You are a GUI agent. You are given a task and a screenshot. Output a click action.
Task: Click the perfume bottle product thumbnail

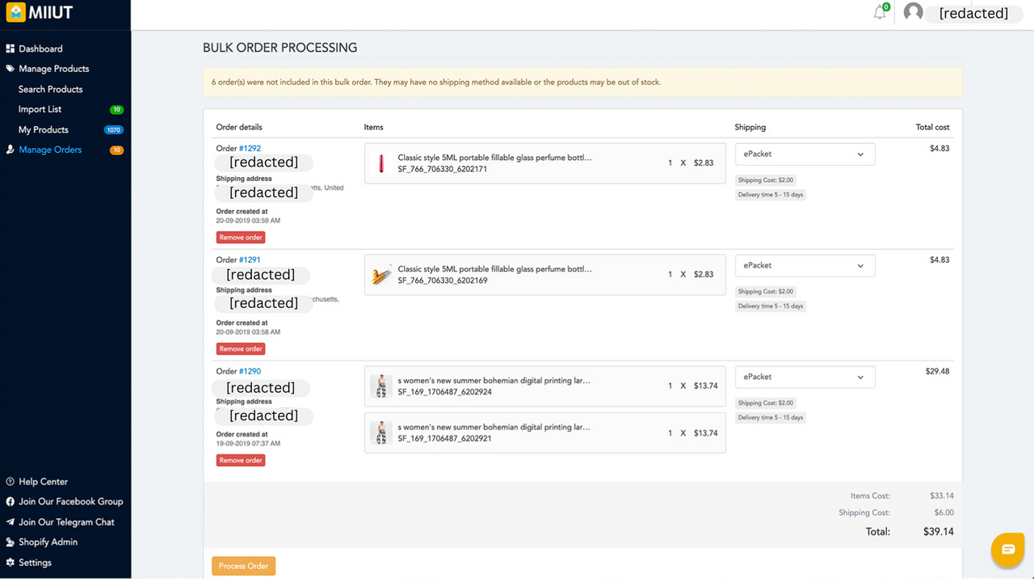coord(380,162)
